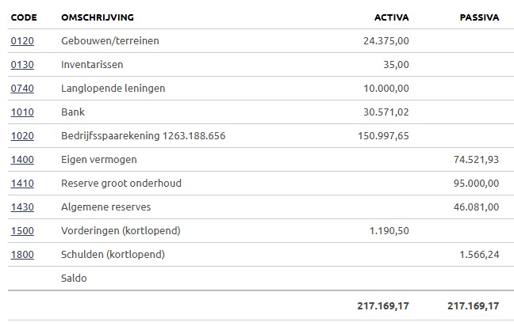This screenshot has width=514, height=326.
Task: Open account code 0130 link
Action: point(22,65)
